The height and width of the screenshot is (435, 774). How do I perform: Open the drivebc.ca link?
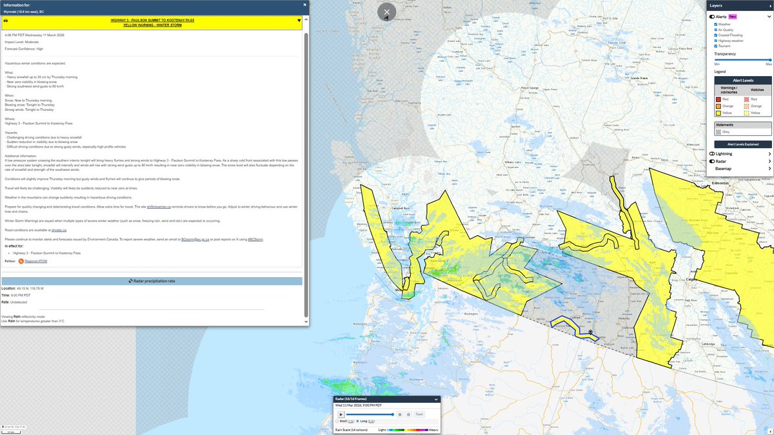tap(59, 229)
